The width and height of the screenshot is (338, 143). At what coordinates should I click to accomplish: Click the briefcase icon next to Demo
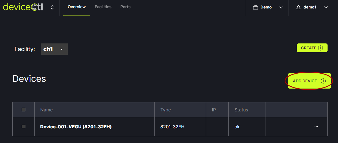(256, 7)
